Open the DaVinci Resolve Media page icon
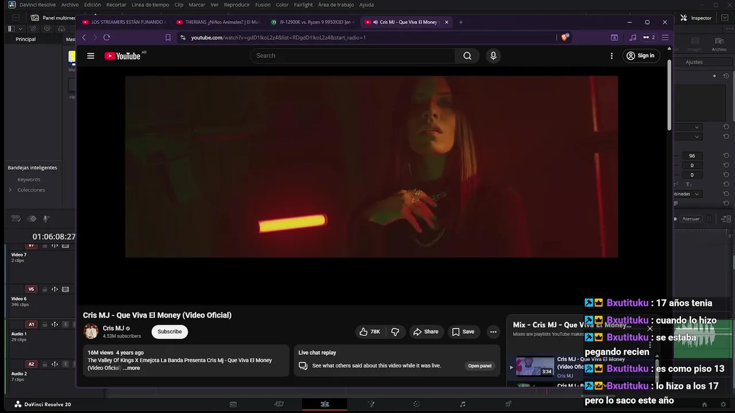Image resolution: width=735 pixels, height=413 pixels. click(233, 404)
